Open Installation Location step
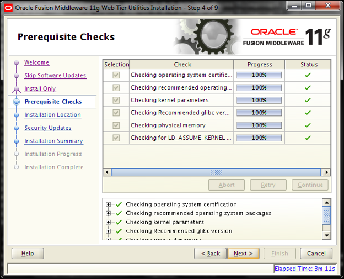 click(x=53, y=115)
